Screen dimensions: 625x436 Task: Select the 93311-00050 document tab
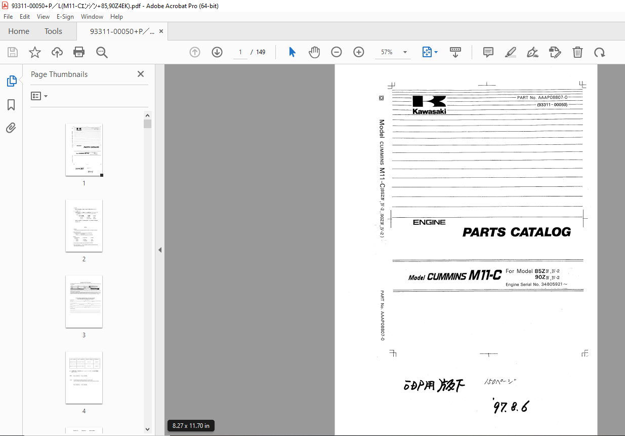(x=122, y=31)
